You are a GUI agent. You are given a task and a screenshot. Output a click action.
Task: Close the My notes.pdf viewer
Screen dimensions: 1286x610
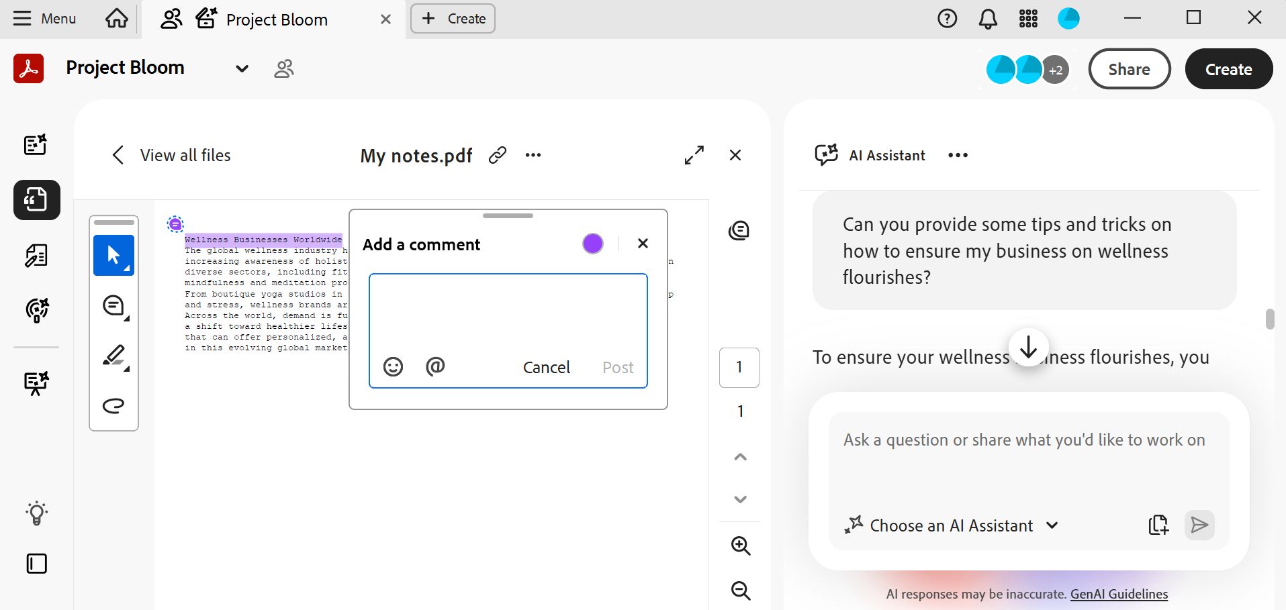click(735, 155)
